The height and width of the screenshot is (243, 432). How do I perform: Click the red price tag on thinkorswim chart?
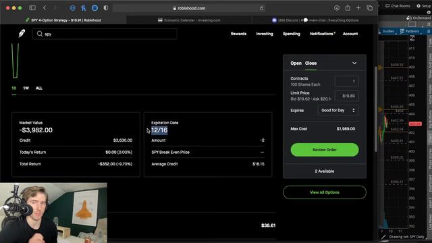point(415,124)
